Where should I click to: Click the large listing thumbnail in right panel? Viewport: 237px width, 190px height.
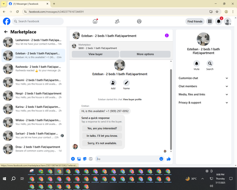[203, 39]
